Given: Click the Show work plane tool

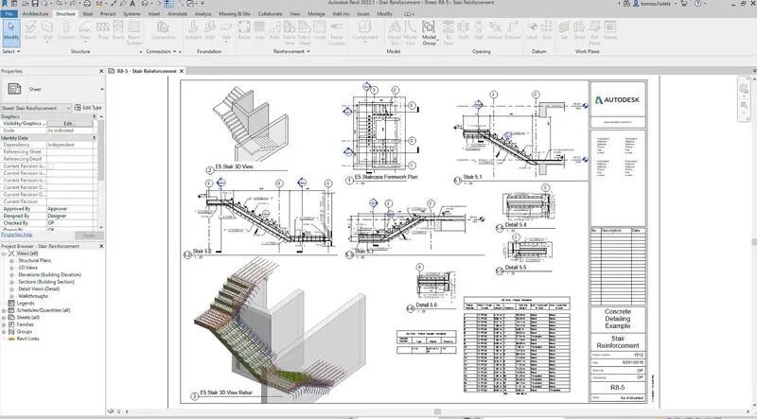Looking at the screenshot, I should click(579, 30).
